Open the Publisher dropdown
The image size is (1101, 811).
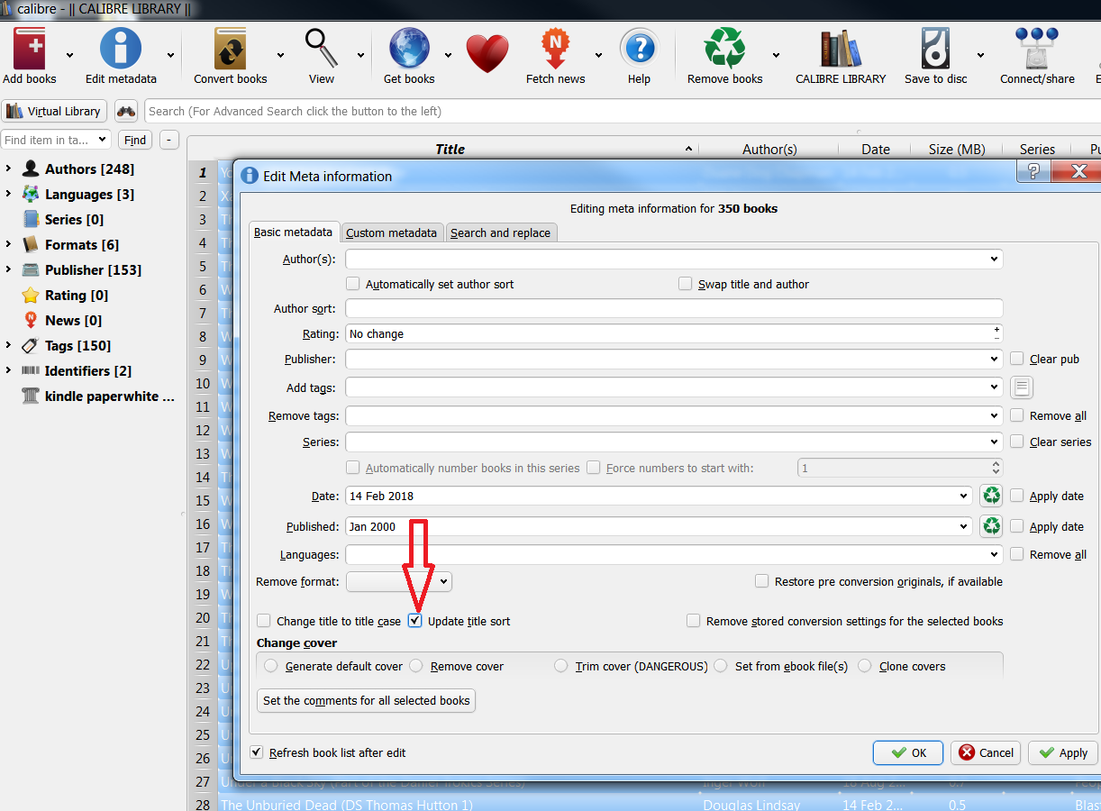pos(994,359)
